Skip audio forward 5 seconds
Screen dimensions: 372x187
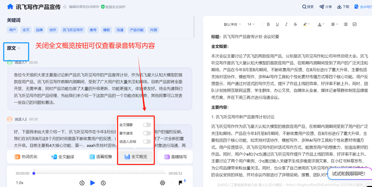(x=103, y=183)
